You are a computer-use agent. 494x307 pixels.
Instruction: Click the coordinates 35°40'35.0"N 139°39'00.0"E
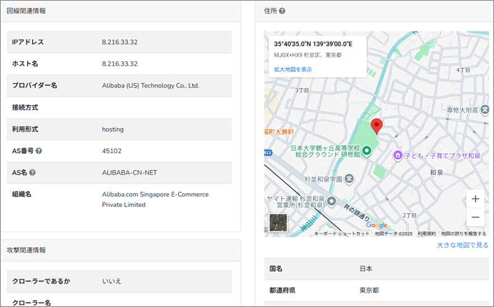pyautogui.click(x=313, y=44)
